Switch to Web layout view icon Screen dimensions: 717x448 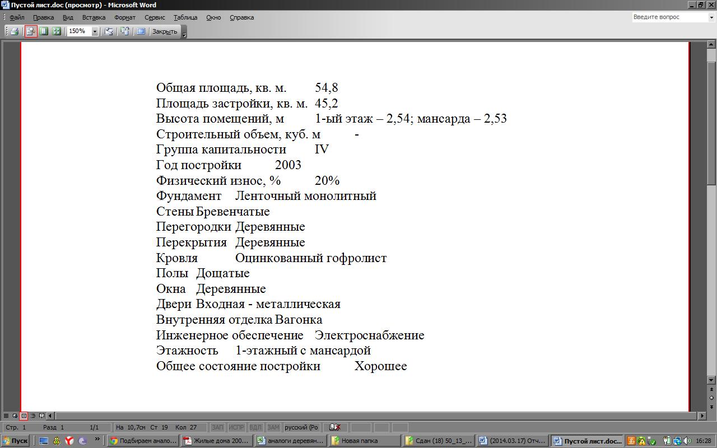coord(15,416)
